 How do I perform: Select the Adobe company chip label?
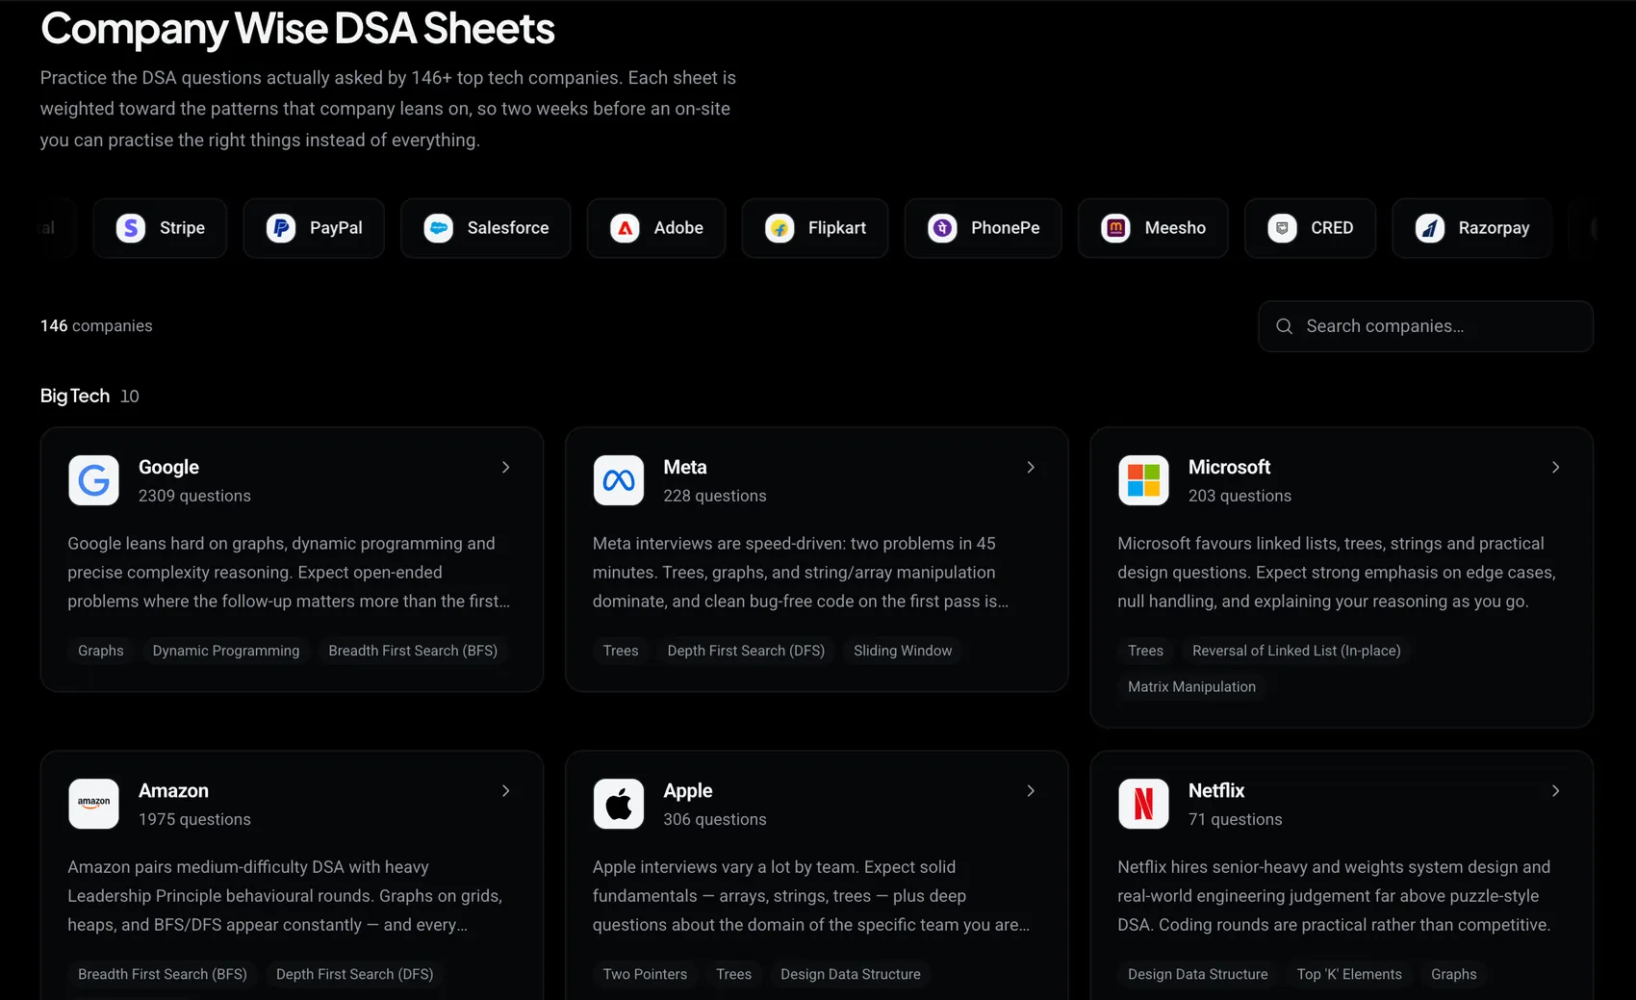tap(678, 228)
